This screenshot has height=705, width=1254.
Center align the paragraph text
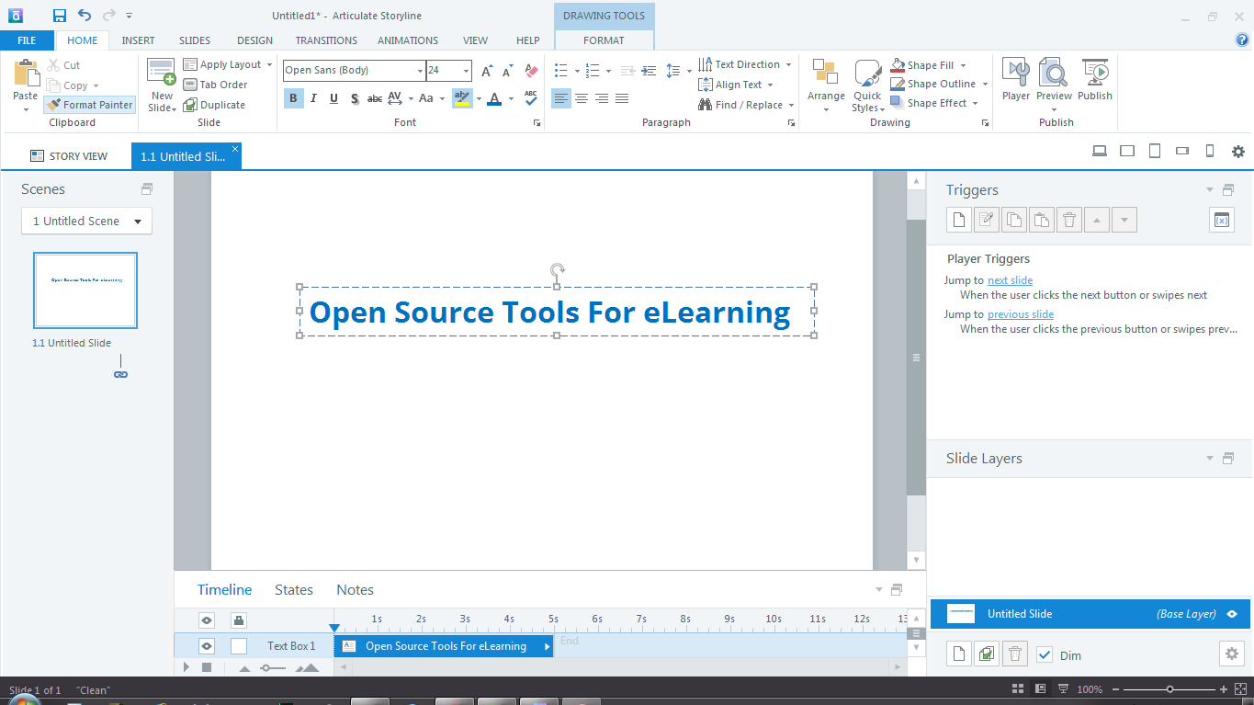tap(582, 98)
